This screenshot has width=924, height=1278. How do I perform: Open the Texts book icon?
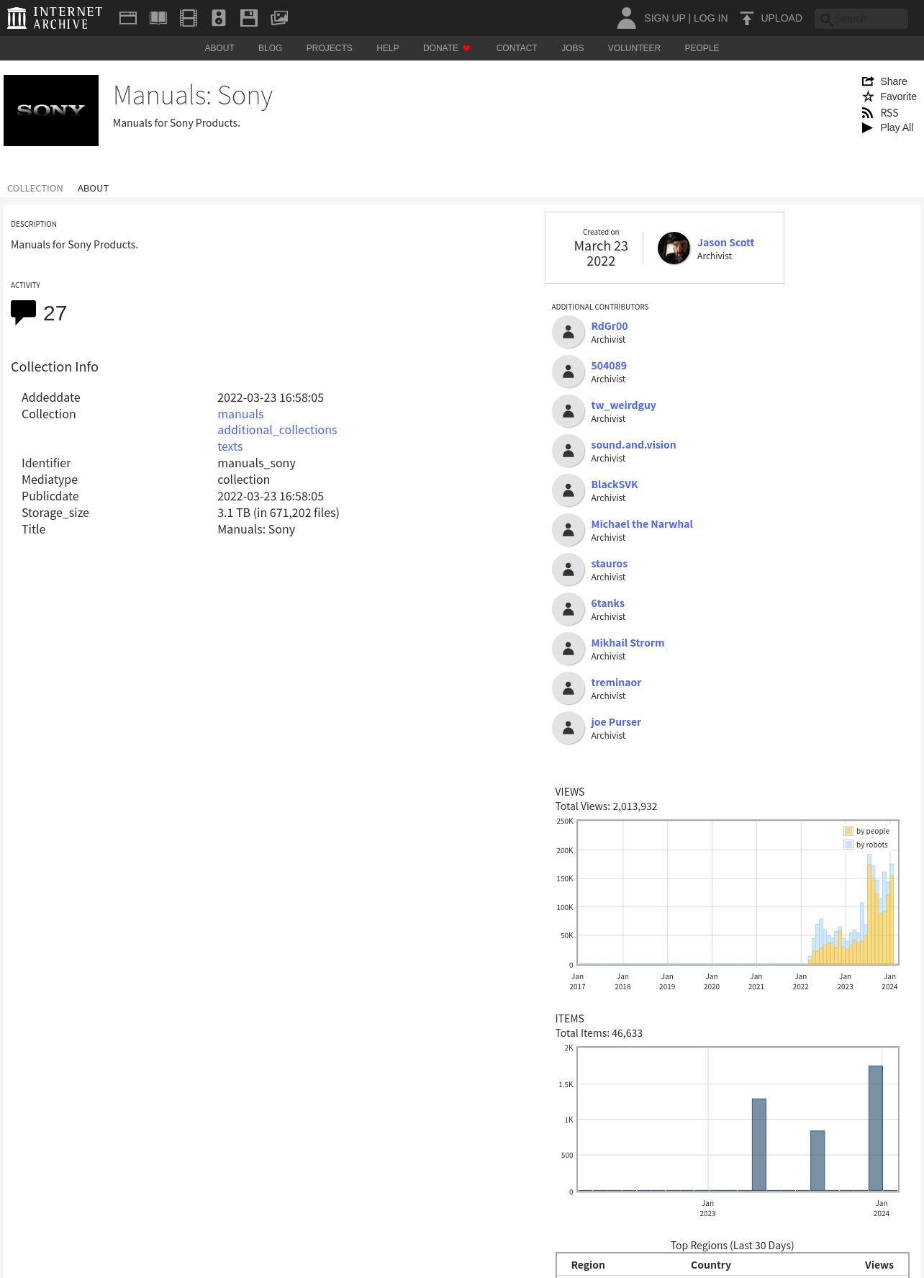click(158, 18)
